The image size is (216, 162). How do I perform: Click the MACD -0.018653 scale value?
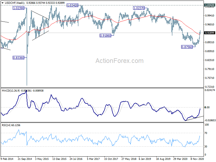(x=210, y=120)
